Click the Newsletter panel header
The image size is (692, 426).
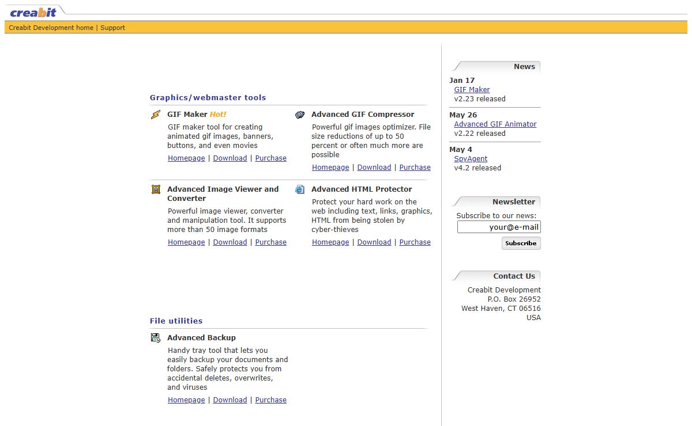coord(496,202)
